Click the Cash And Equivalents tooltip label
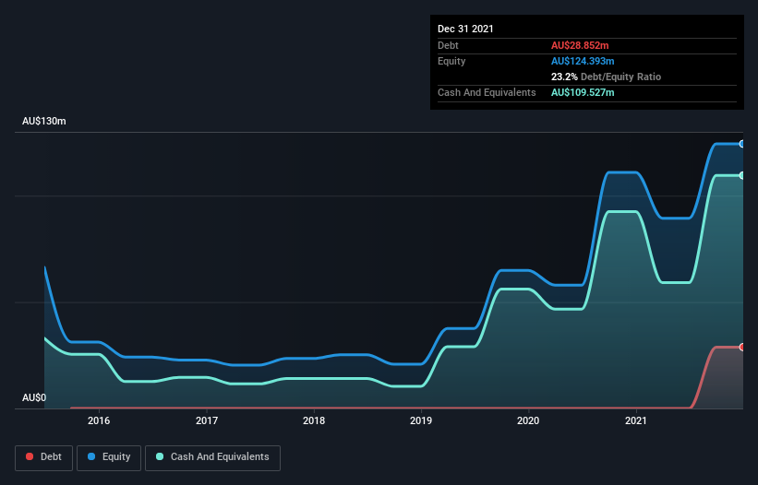 (487, 92)
